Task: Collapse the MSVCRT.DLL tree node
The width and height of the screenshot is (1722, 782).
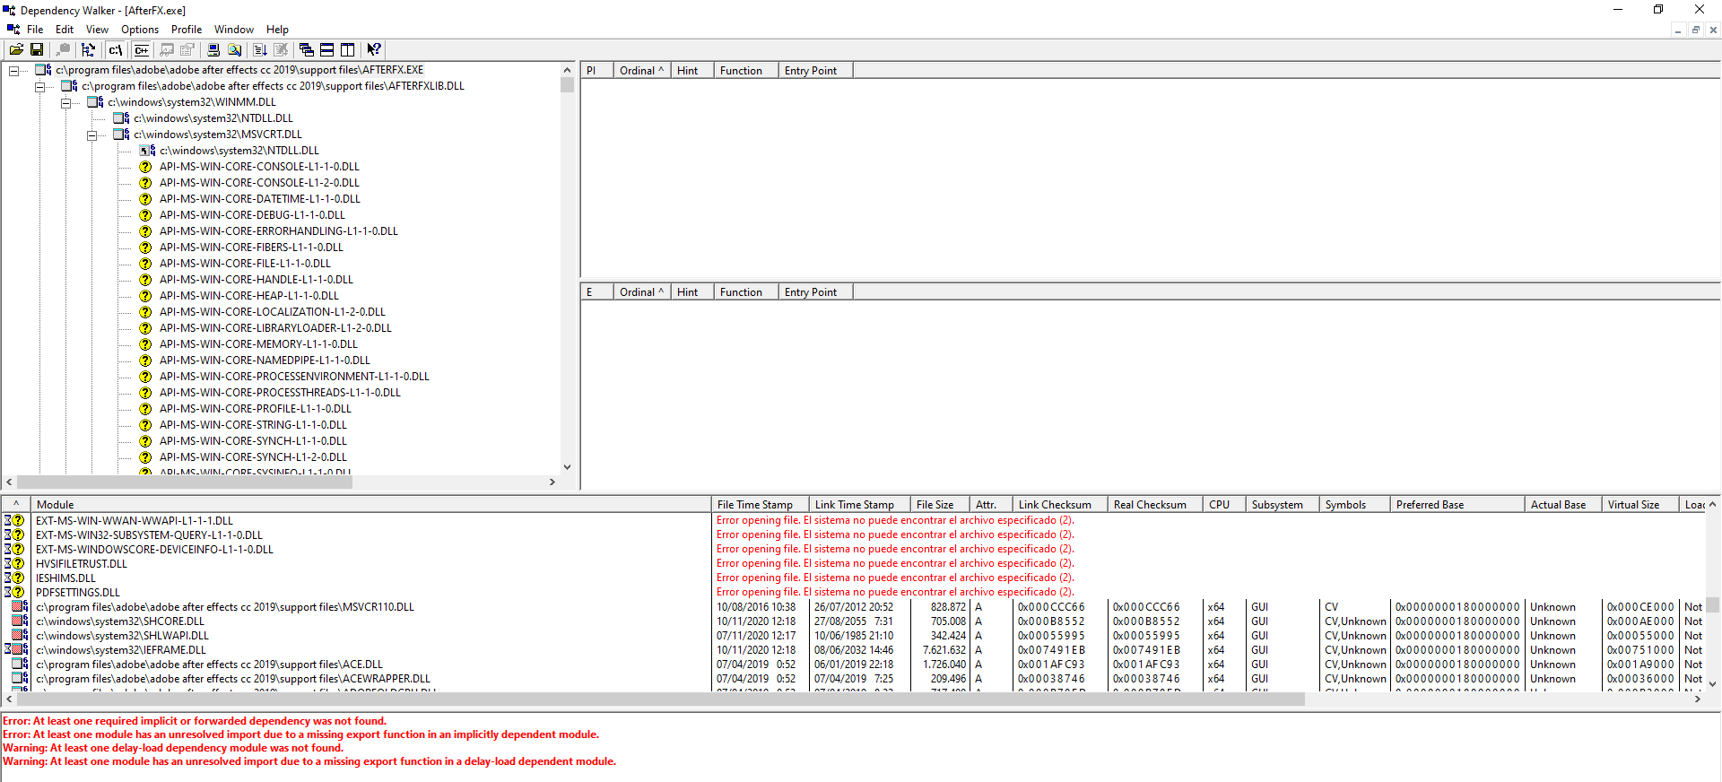Action: [x=91, y=135]
